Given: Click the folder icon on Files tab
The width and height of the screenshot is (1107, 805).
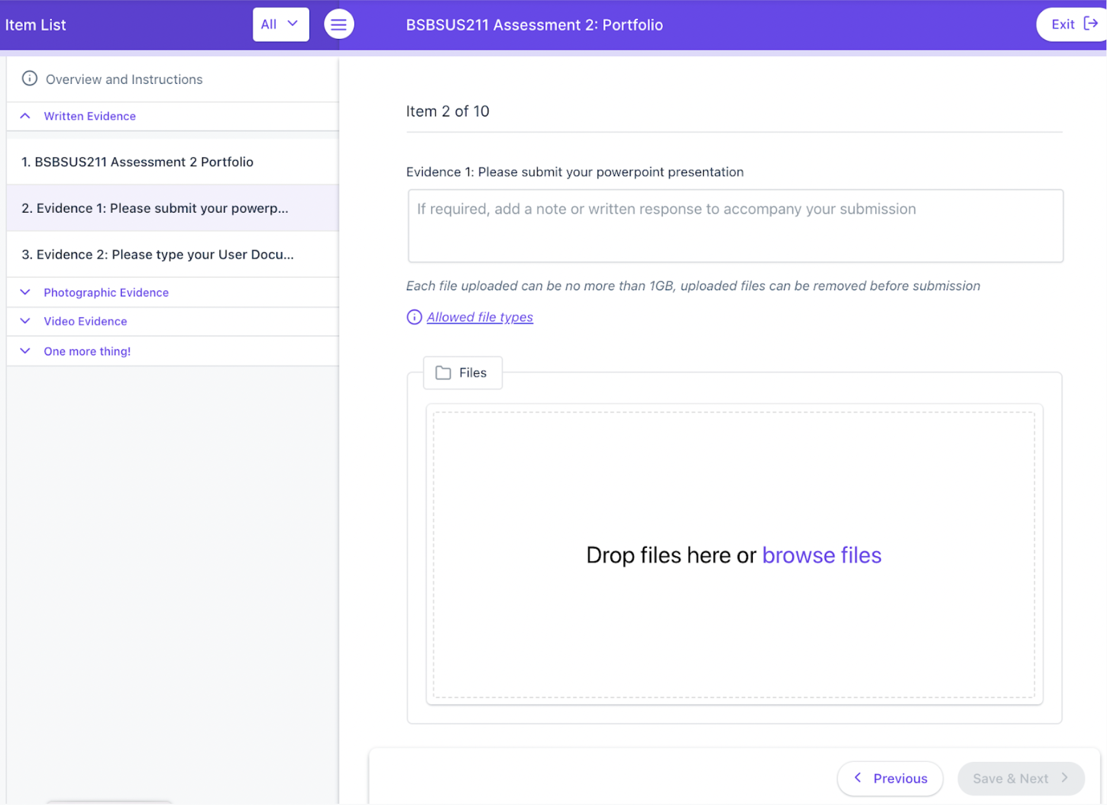Looking at the screenshot, I should pyautogui.click(x=443, y=373).
